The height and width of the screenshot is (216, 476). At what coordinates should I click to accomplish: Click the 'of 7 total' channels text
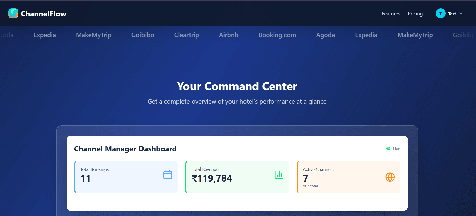(310, 186)
